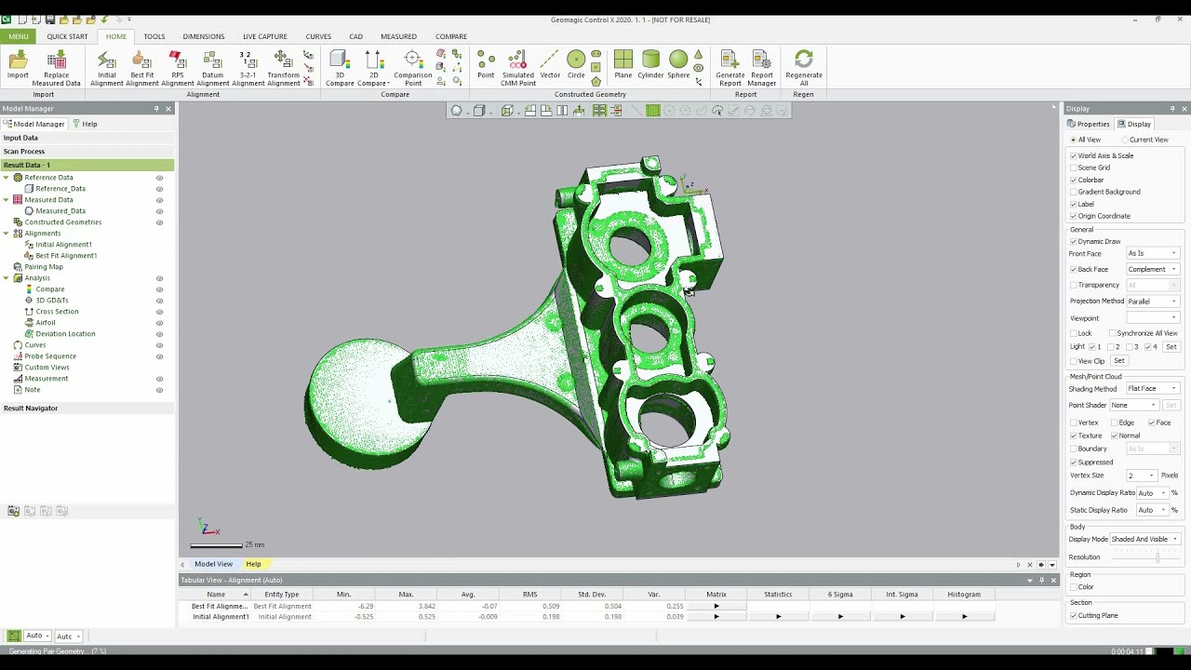Enable Gradient Background checkbox

click(x=1073, y=192)
